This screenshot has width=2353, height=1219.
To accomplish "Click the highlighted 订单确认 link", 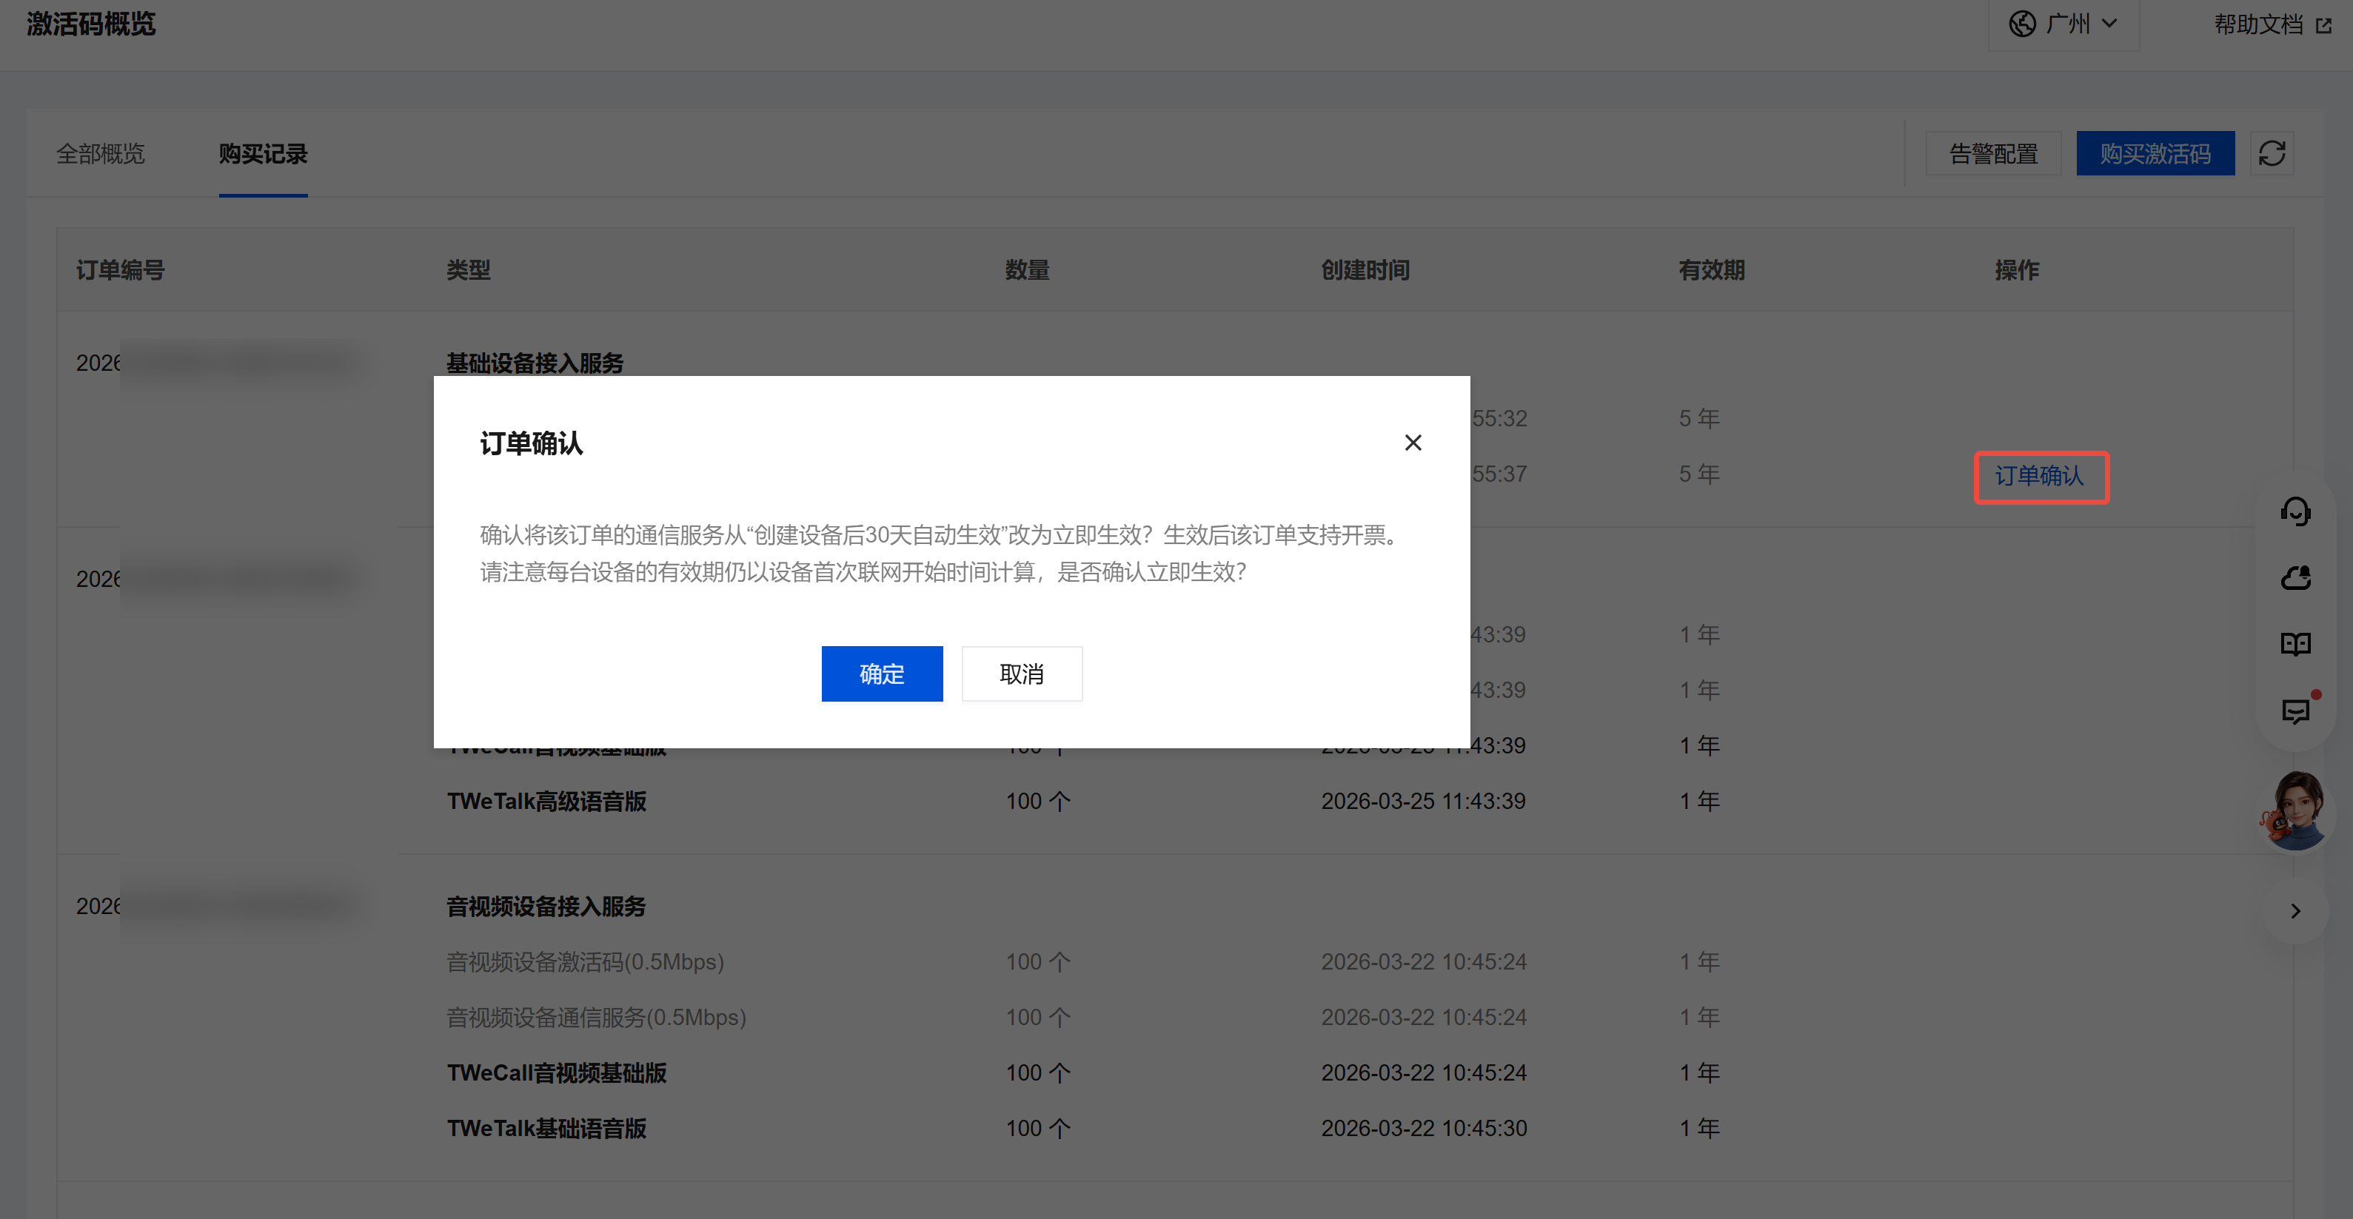I will 2040,476.
